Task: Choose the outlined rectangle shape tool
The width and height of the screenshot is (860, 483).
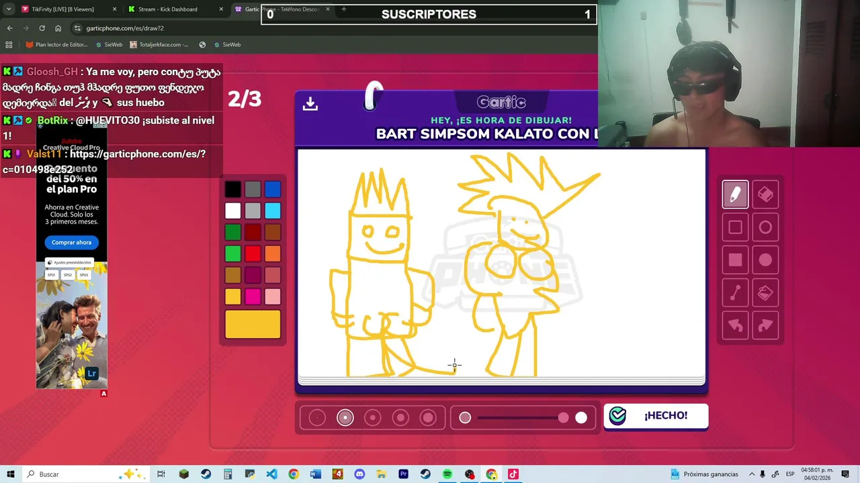Action: (x=735, y=227)
